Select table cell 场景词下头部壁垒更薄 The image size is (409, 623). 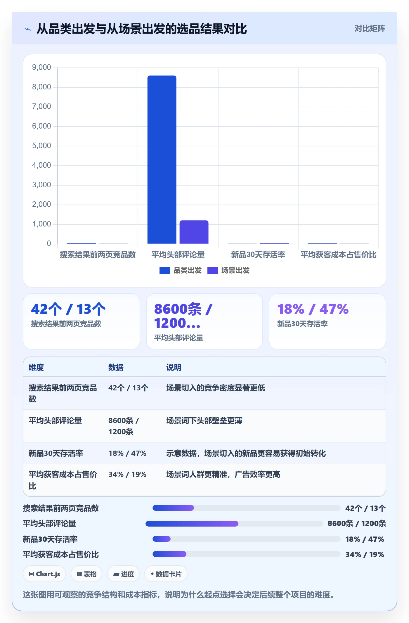click(x=204, y=420)
